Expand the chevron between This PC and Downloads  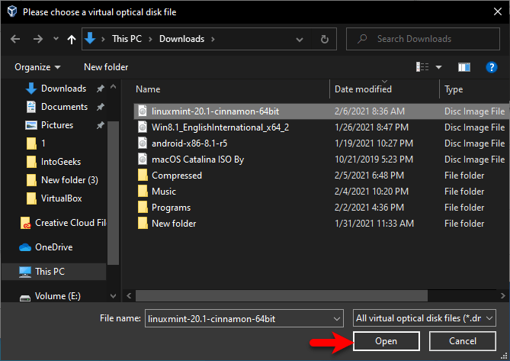[151, 39]
